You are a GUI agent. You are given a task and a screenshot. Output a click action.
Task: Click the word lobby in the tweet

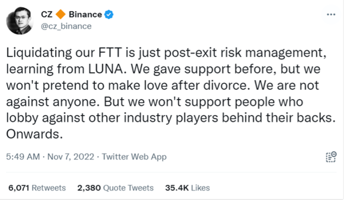(x=20, y=118)
